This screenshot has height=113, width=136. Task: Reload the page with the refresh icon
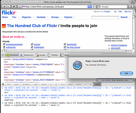(x=94, y=7)
